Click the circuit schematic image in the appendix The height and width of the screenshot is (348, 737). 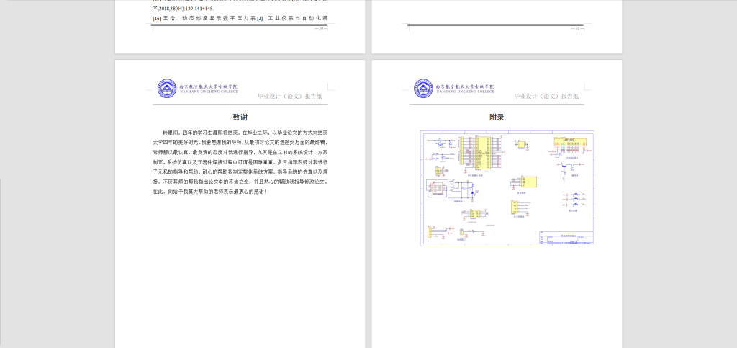point(507,187)
